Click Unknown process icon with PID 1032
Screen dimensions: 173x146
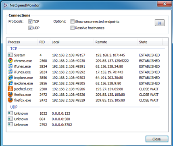[x=10, y=113]
